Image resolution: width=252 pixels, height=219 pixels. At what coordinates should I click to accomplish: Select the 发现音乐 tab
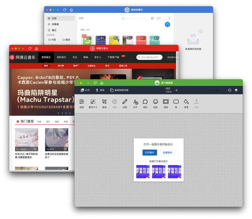click(46, 57)
